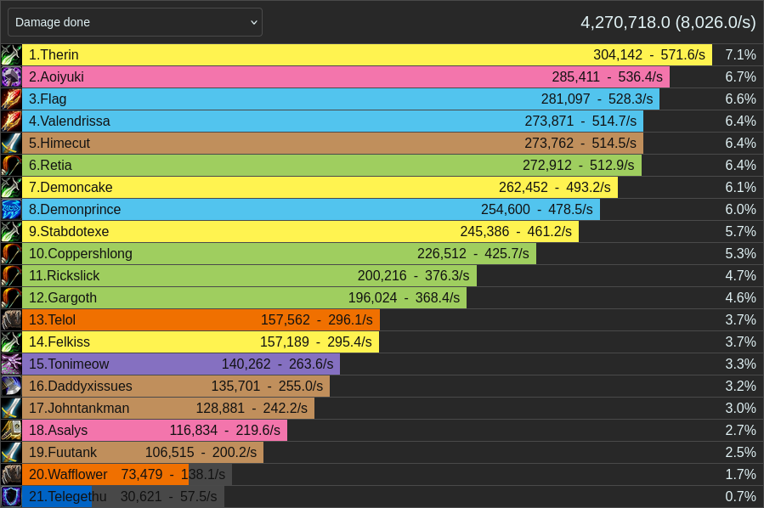
Task: Select the 2.Aoiyuki player name
Action: (x=56, y=77)
